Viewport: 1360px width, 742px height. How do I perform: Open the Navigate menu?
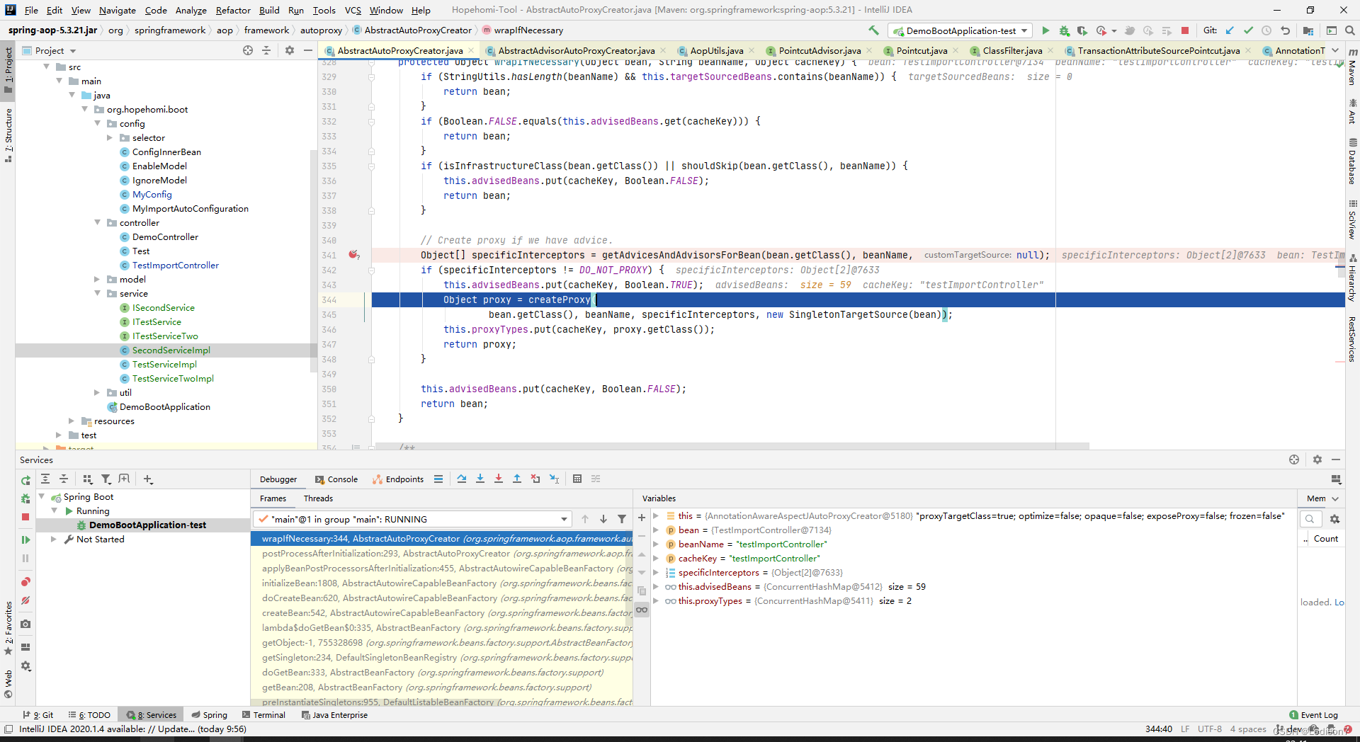(118, 10)
